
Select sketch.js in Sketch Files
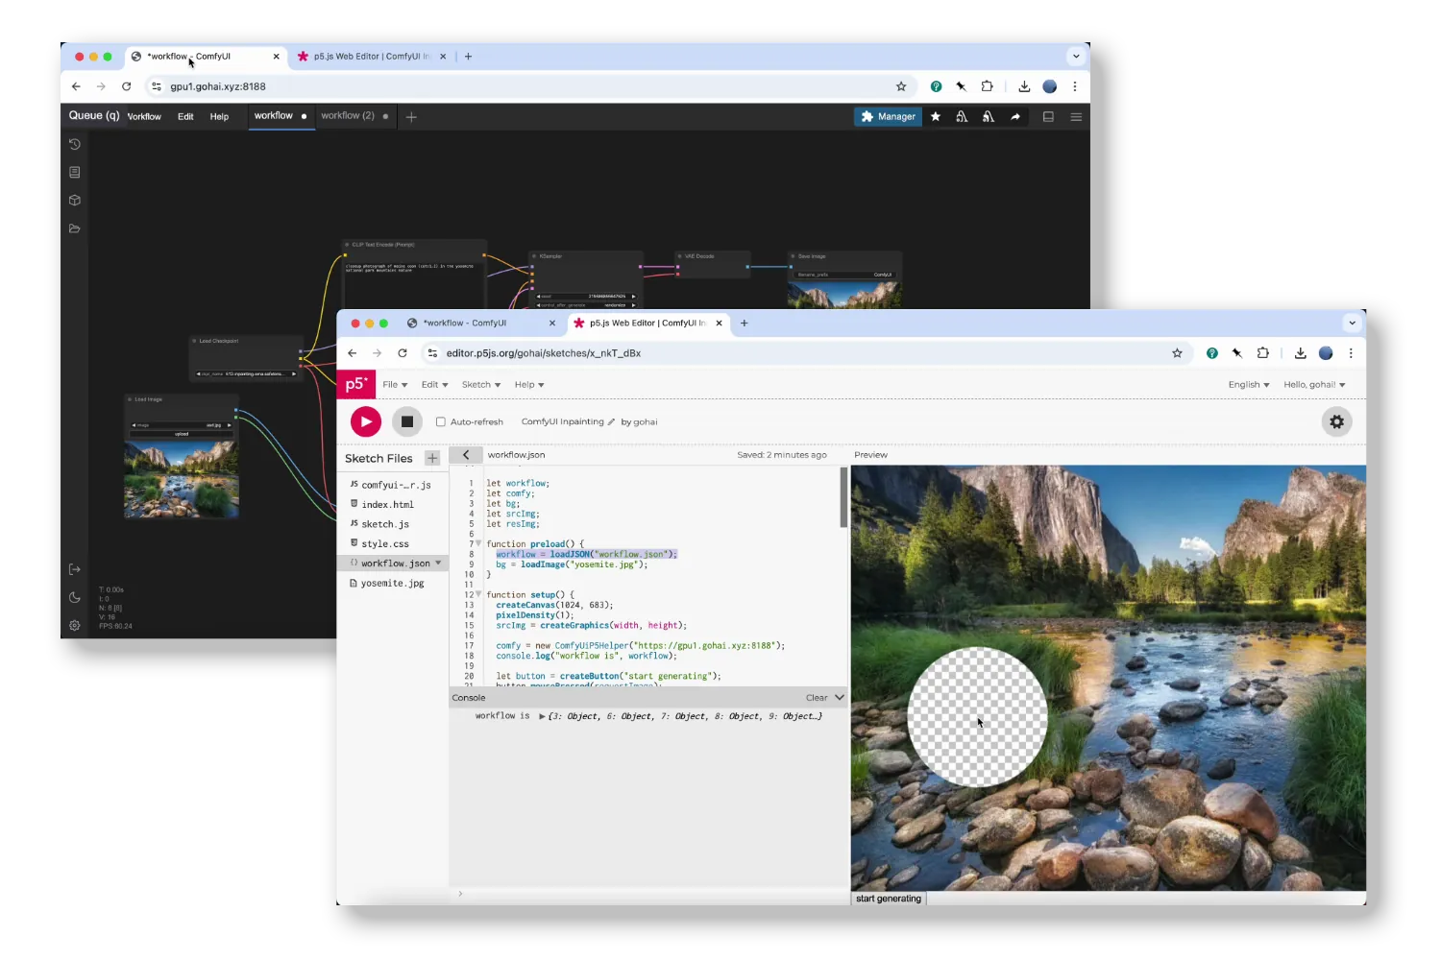coord(385,524)
